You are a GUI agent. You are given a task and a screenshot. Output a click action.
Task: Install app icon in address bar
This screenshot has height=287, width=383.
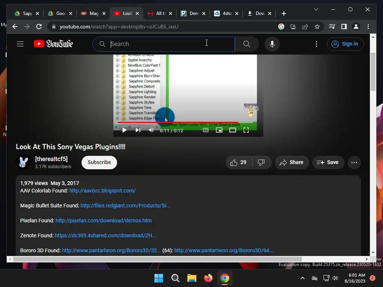click(x=293, y=27)
